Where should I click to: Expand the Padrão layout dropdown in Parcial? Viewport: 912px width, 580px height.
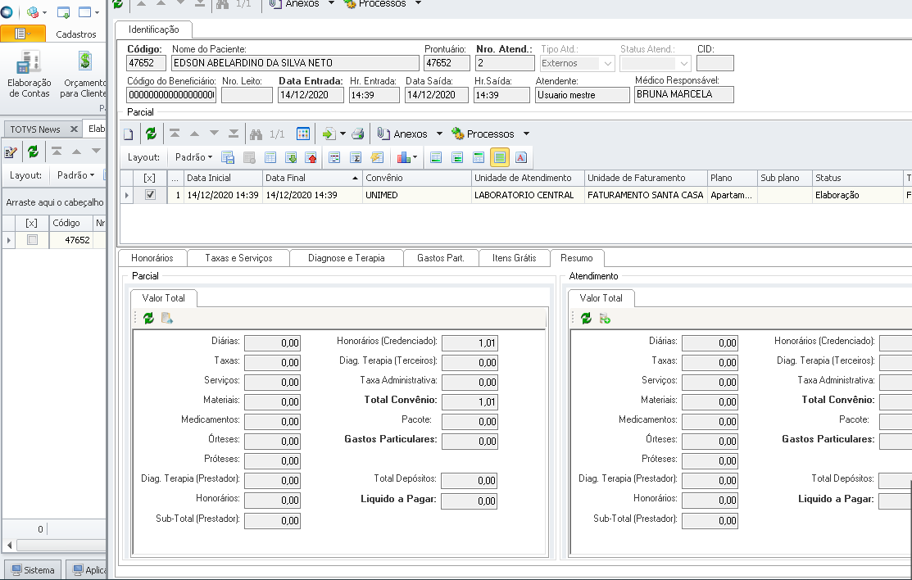[x=194, y=157]
